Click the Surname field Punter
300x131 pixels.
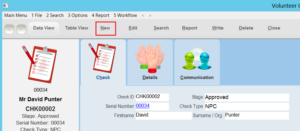[x=257, y=116]
